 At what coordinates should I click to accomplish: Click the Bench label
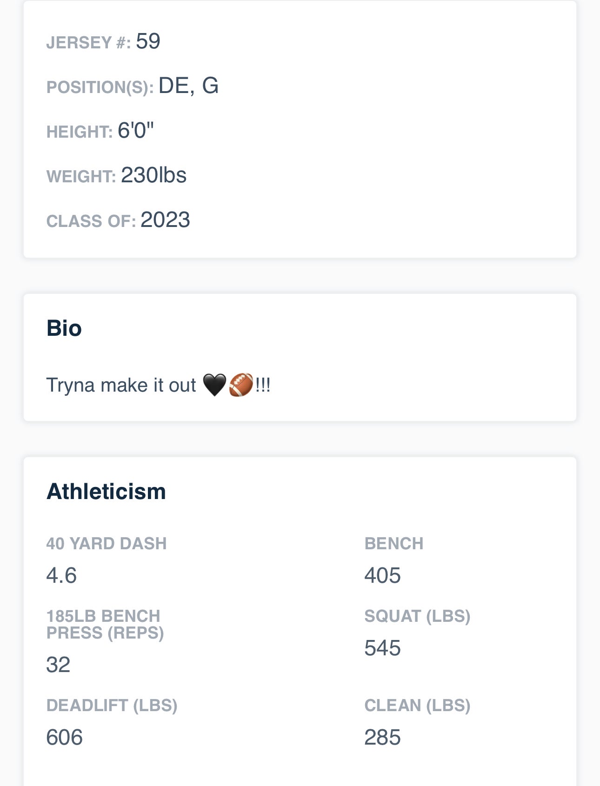tap(393, 544)
